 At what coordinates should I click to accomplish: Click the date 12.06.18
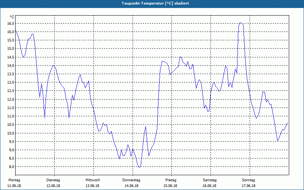click(53, 186)
